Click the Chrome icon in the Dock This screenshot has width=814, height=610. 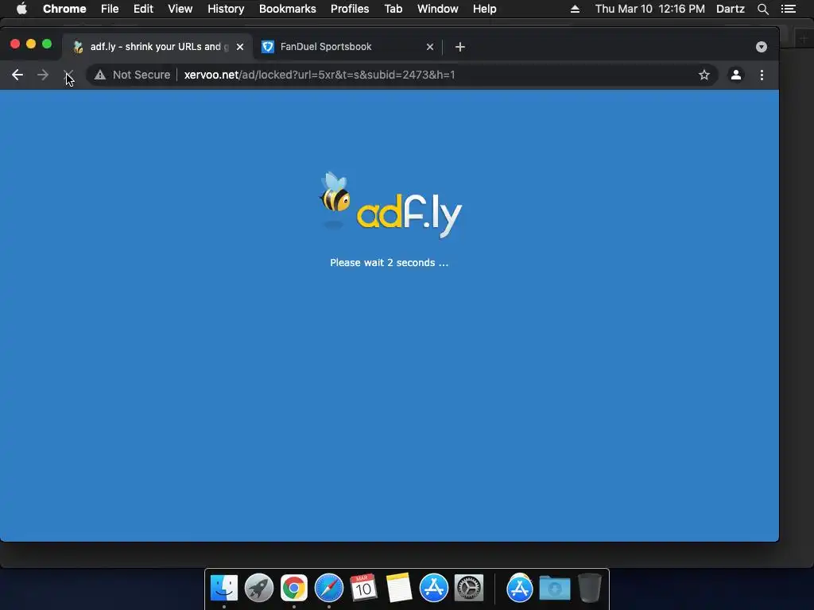294,589
